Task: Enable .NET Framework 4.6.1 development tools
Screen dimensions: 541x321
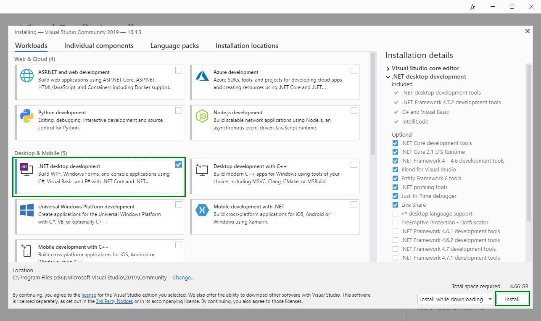Action: [x=395, y=232]
